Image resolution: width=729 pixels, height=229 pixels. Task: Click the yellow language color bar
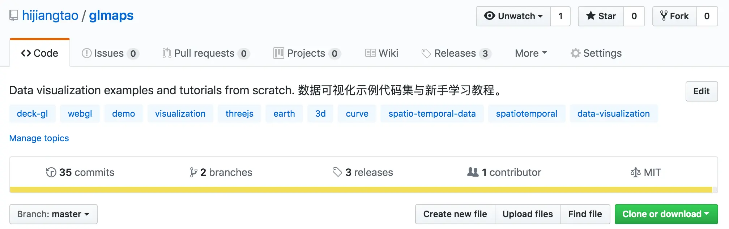[361, 190]
